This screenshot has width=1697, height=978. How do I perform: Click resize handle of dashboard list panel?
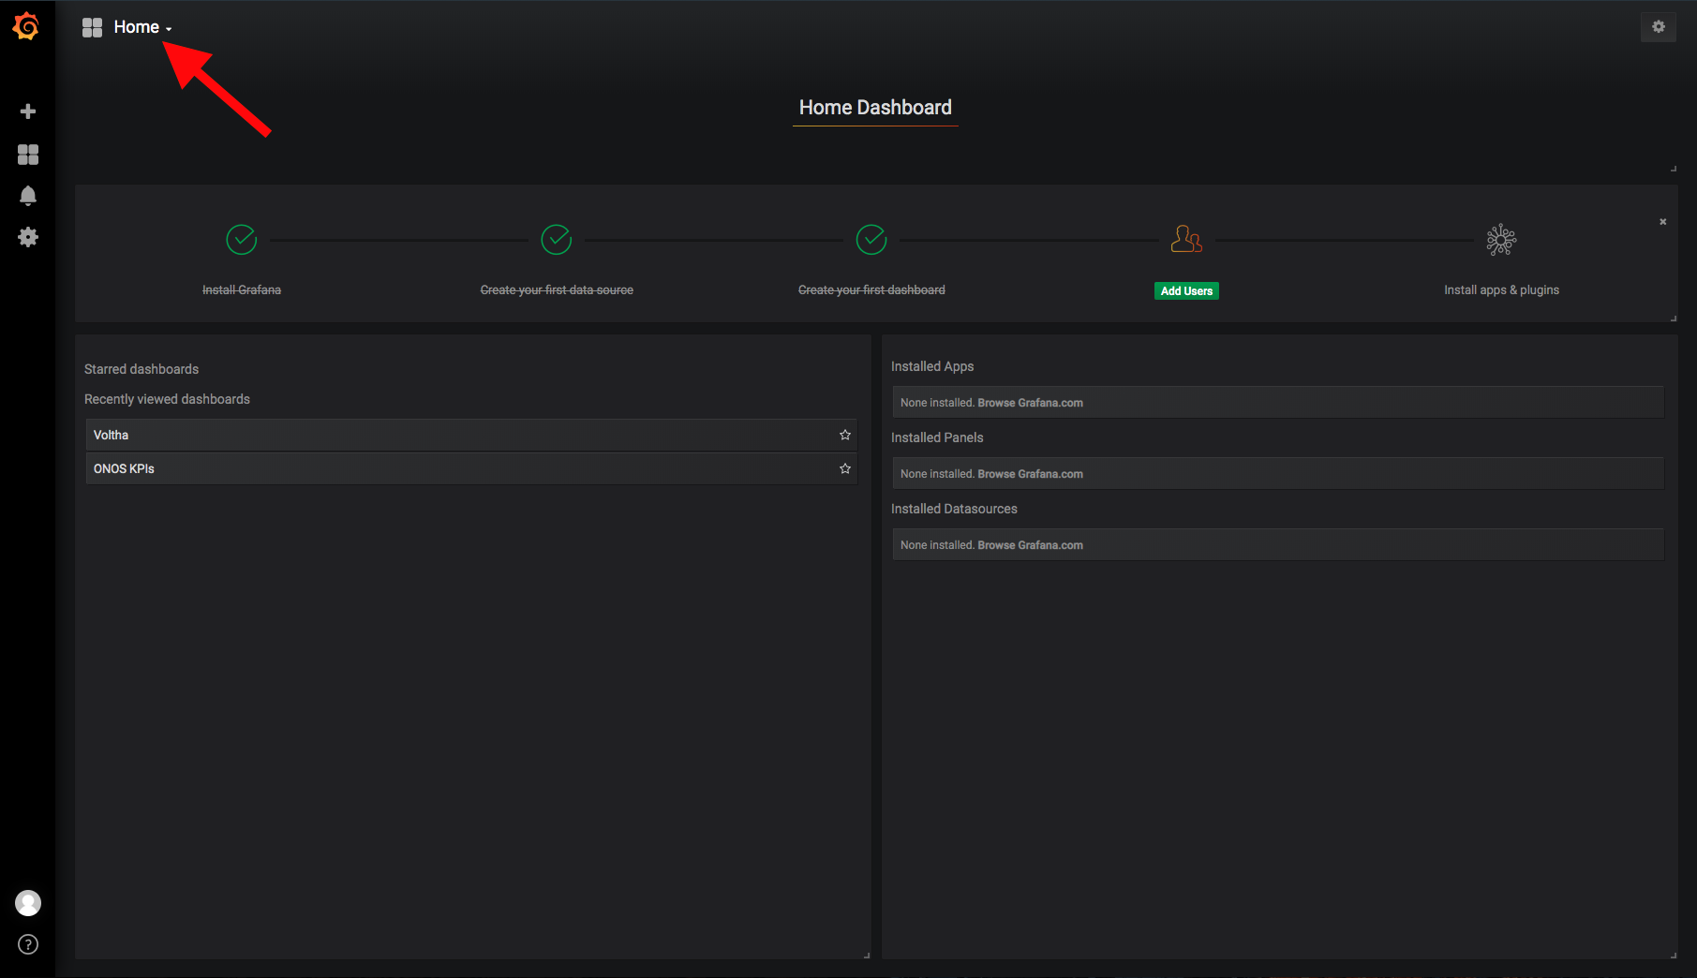click(867, 956)
